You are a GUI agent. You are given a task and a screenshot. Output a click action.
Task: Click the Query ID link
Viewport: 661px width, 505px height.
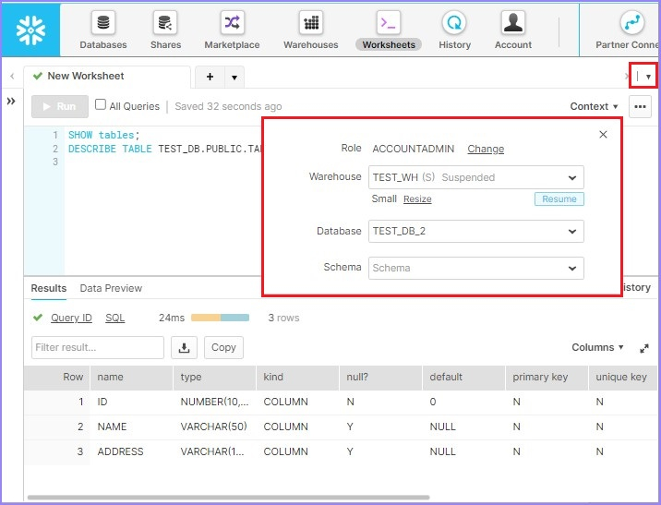pyautogui.click(x=71, y=318)
